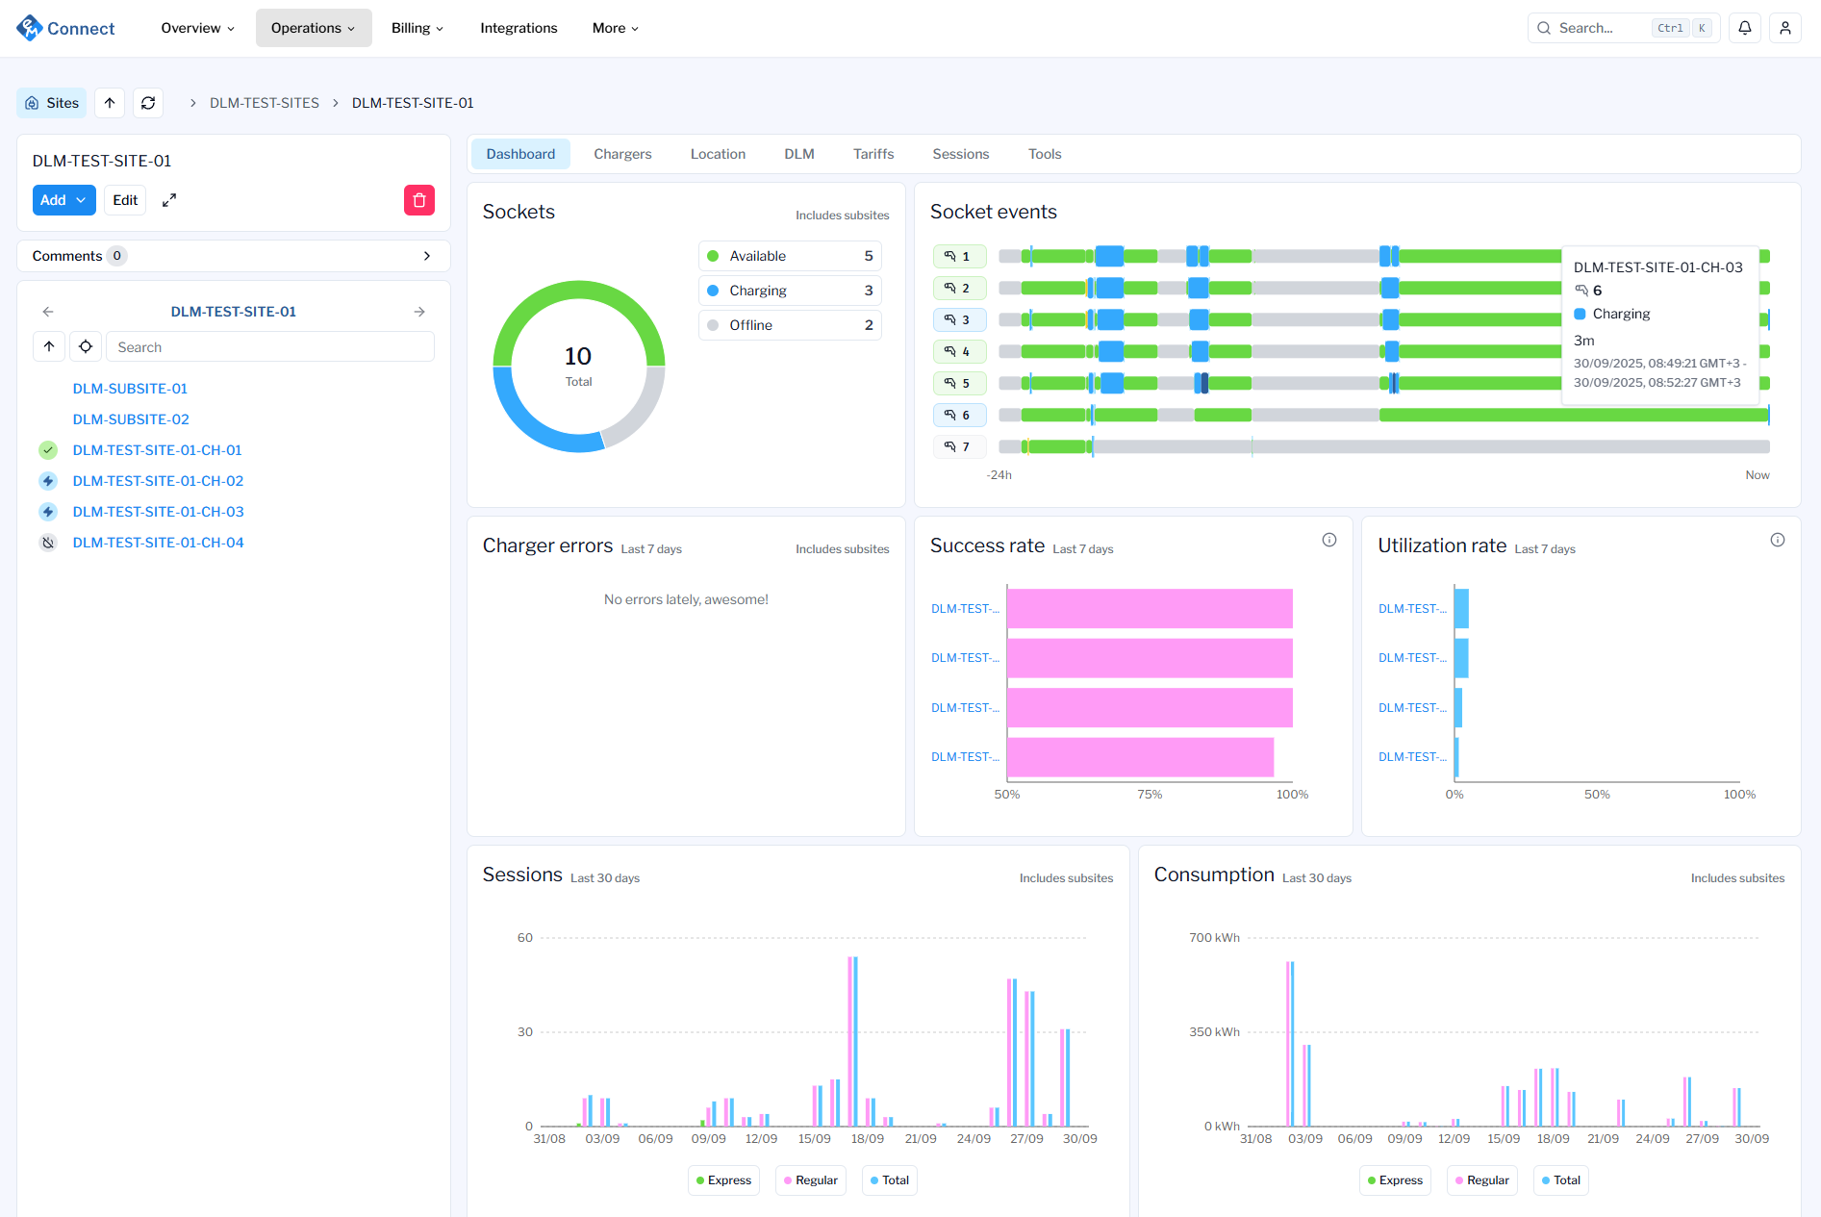The width and height of the screenshot is (1821, 1217).
Task: Click the Utilization rate info icon
Action: tap(1778, 540)
